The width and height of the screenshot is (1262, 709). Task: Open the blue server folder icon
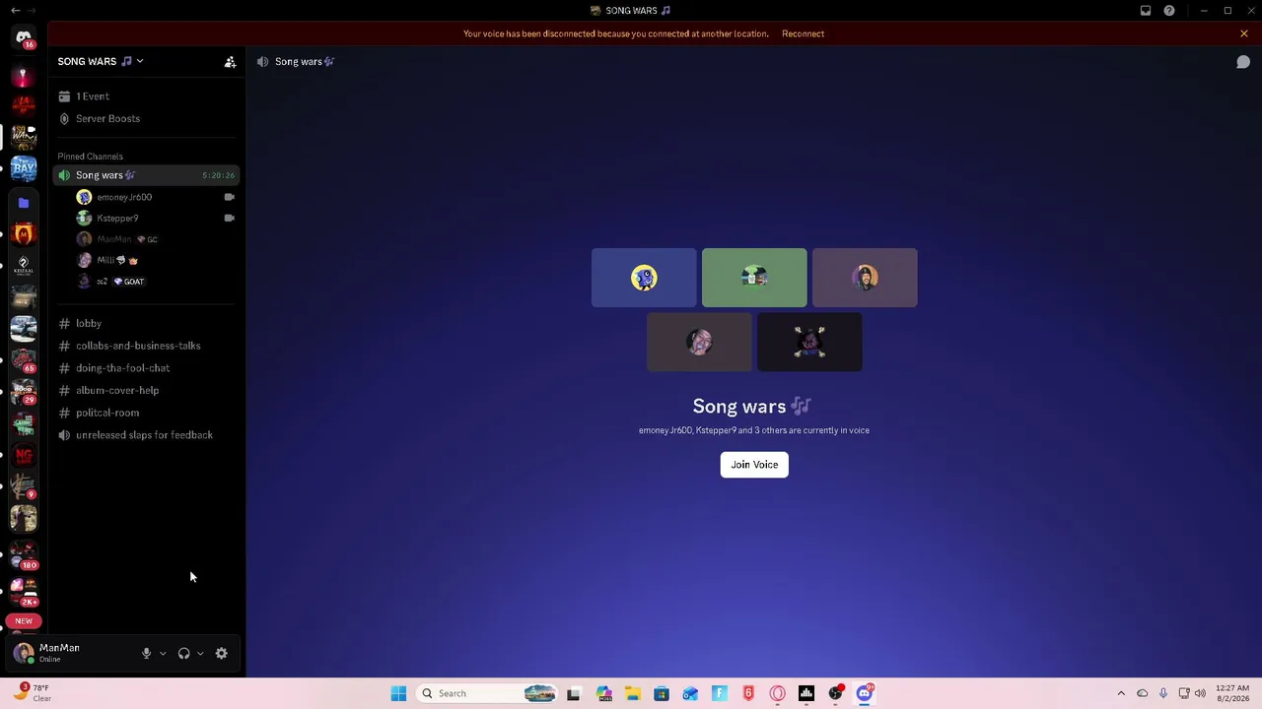[24, 203]
